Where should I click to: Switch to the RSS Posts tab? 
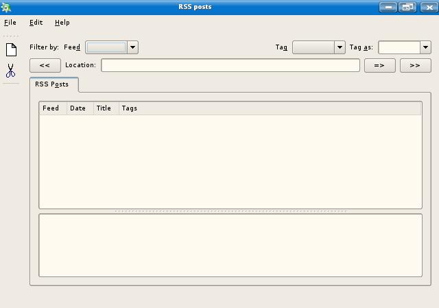pos(52,84)
